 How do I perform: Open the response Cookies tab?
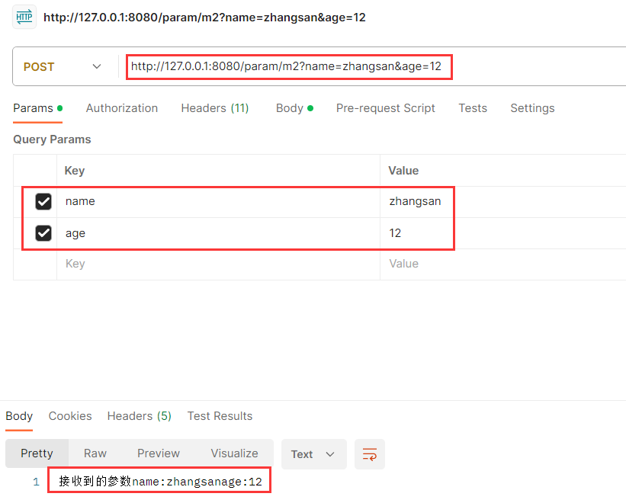(x=70, y=416)
